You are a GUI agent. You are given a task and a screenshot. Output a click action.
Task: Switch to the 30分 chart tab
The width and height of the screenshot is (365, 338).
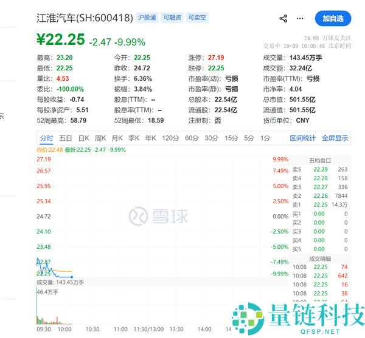(211, 138)
